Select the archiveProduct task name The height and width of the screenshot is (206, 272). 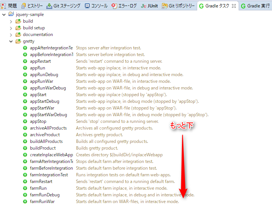(45, 135)
